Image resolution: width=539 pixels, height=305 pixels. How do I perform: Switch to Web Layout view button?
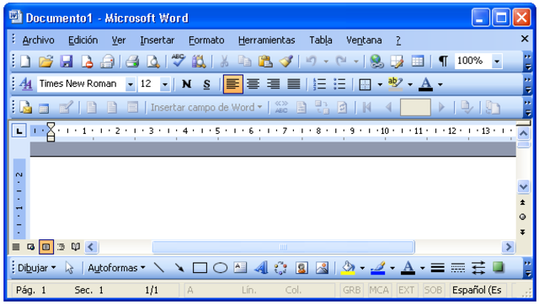pos(31,247)
